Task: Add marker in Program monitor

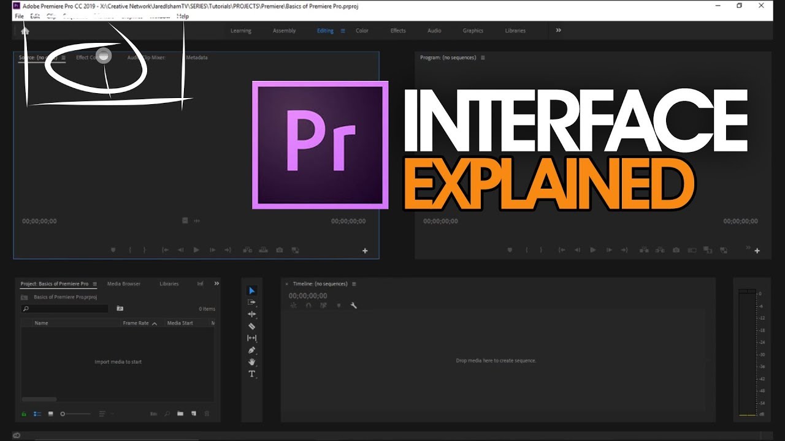Action: [510, 250]
